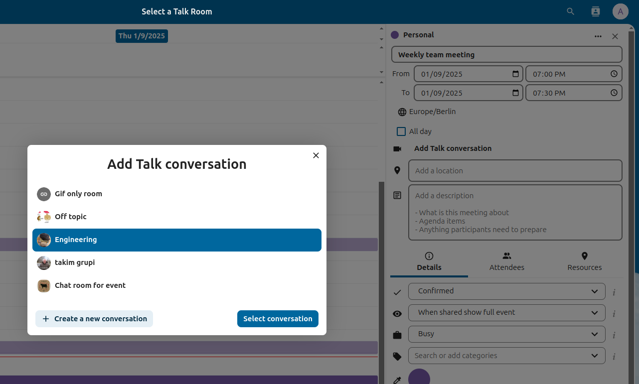The width and height of the screenshot is (639, 384).
Task: Click the purple calendar color circle beside Personal
Action: click(x=395, y=35)
